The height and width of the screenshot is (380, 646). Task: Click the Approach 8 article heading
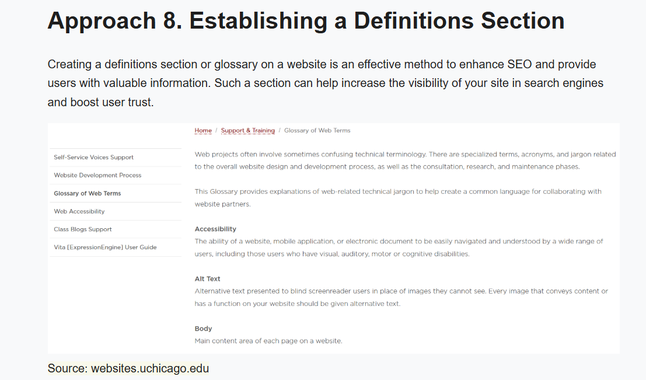[x=306, y=20]
